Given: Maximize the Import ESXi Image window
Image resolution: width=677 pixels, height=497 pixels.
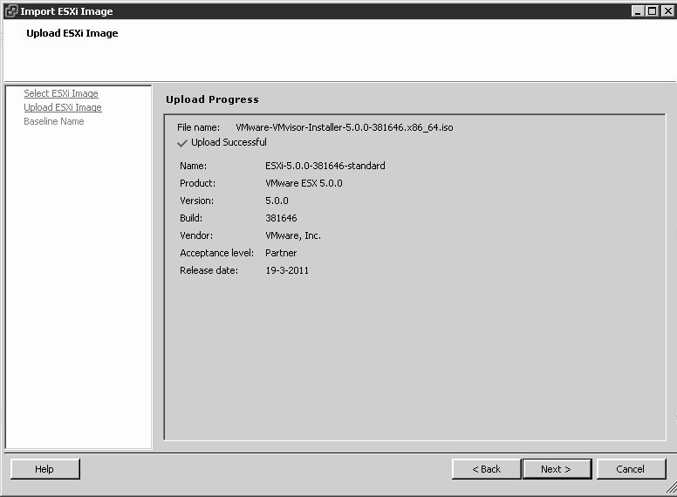Looking at the screenshot, I should click(653, 10).
